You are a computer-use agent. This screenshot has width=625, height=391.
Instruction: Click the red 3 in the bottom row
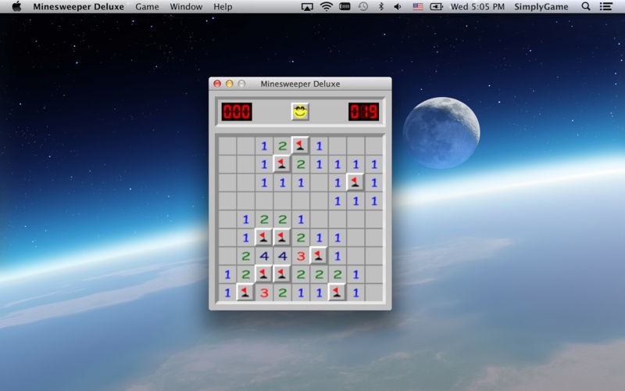click(x=264, y=292)
